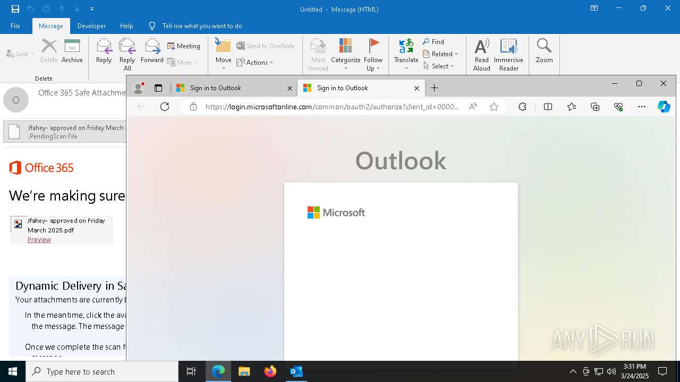Open the Edge Favorites list

click(572, 107)
